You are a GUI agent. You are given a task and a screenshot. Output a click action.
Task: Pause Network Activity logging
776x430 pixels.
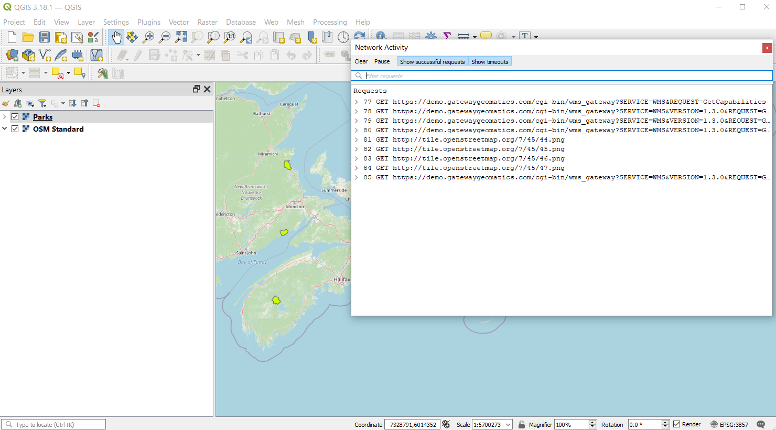(x=382, y=62)
